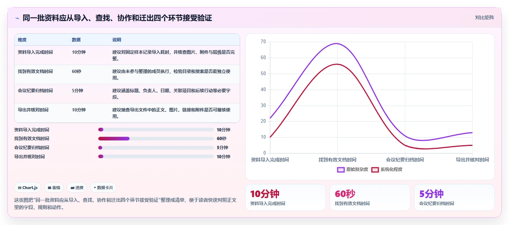Click the chart x-axis label 导出并核对时间
Screen dimensions: 509x225
[x=472, y=160]
